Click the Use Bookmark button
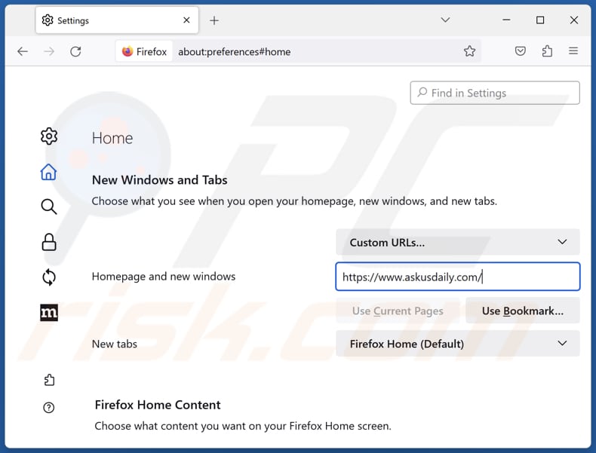Viewport: 596px width, 453px height. (522, 311)
